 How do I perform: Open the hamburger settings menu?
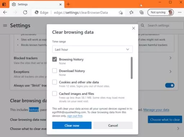pos(5,25)
